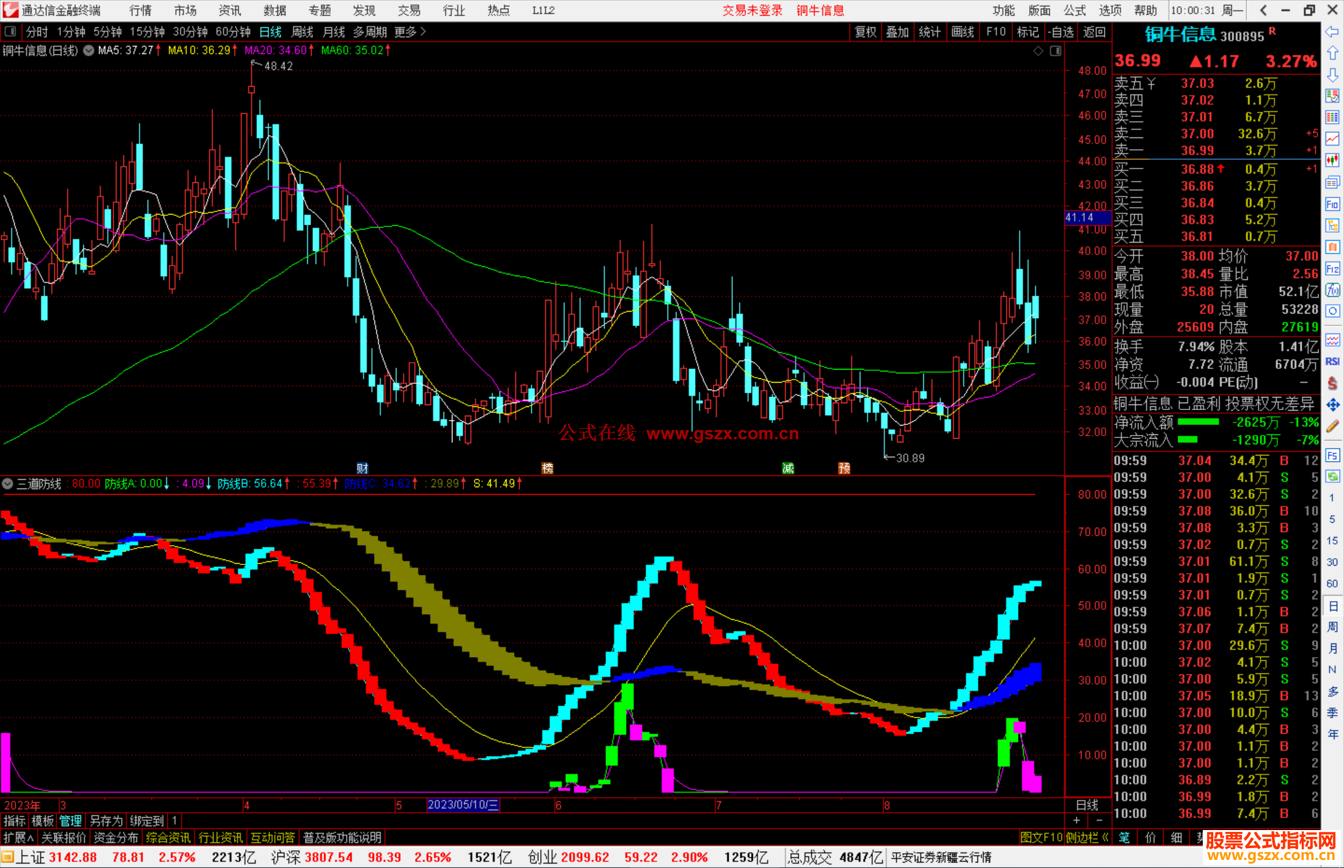The height and width of the screenshot is (868, 1344).
Task: Switch to the 周线 period tab
Action: (x=302, y=32)
